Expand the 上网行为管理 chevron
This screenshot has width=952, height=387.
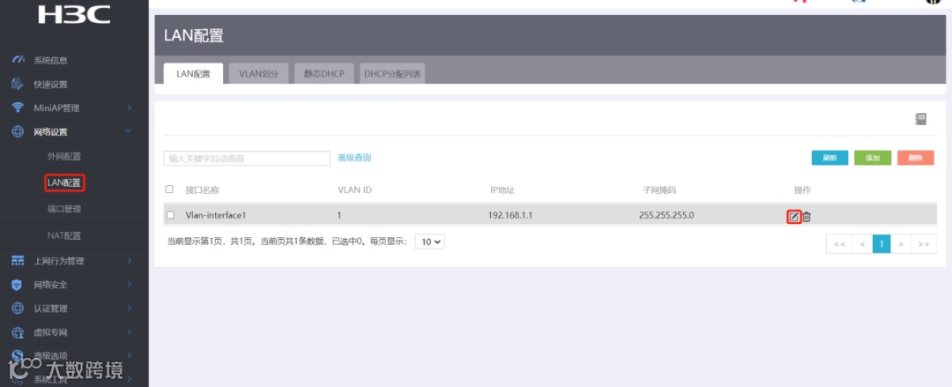130,261
